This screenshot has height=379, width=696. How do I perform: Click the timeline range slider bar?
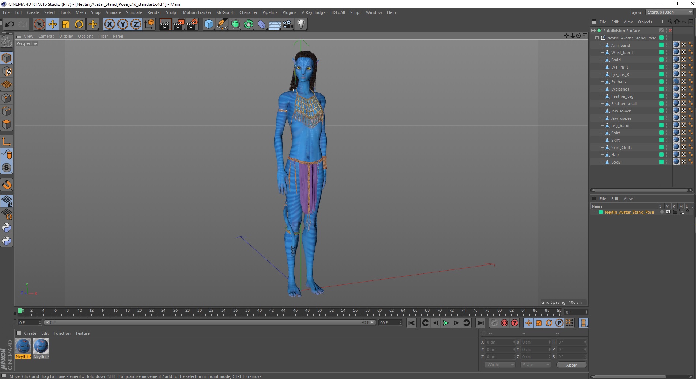click(x=210, y=323)
